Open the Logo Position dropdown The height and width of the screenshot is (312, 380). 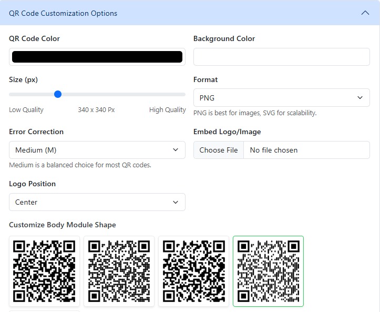(97, 202)
